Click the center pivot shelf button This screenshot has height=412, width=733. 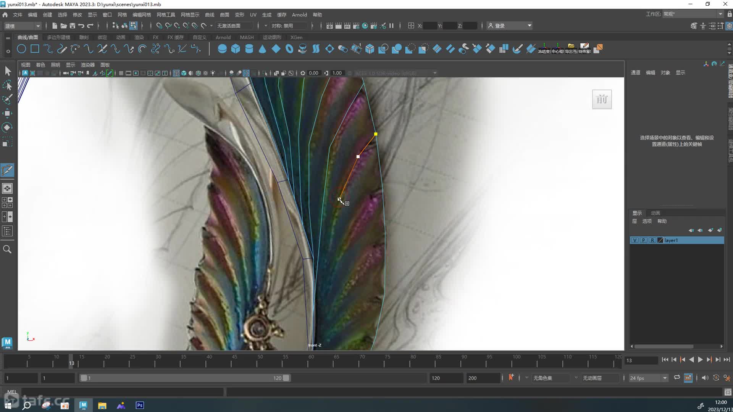tap(557, 49)
